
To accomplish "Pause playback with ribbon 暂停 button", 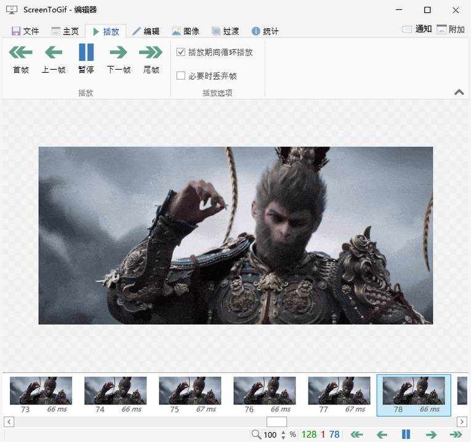I will pos(86,59).
